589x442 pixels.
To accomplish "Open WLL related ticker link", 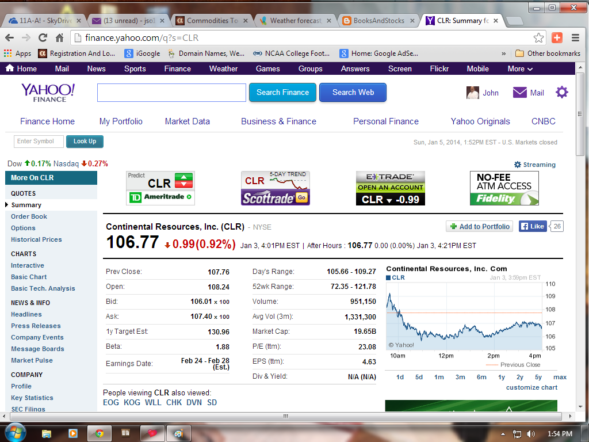I will pos(153,402).
